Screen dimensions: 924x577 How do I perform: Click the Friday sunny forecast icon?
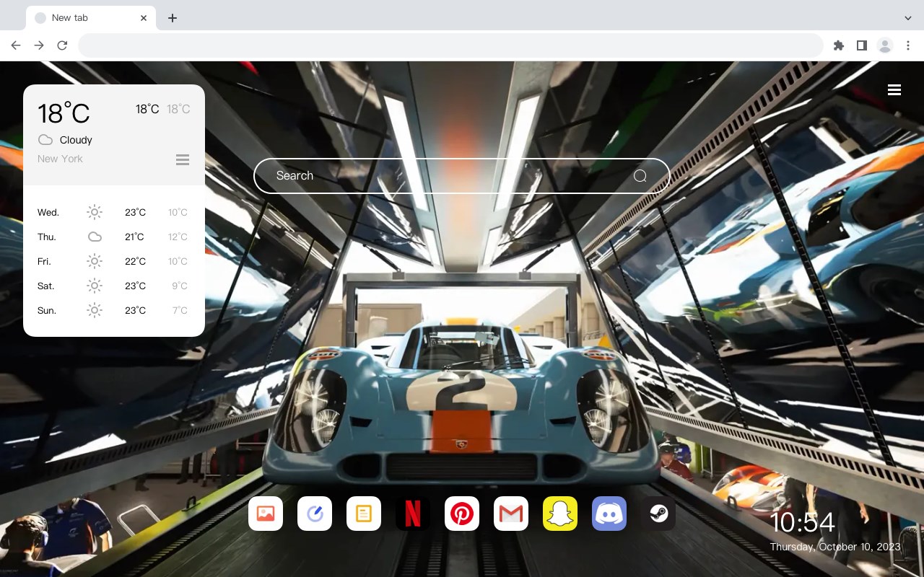95,261
